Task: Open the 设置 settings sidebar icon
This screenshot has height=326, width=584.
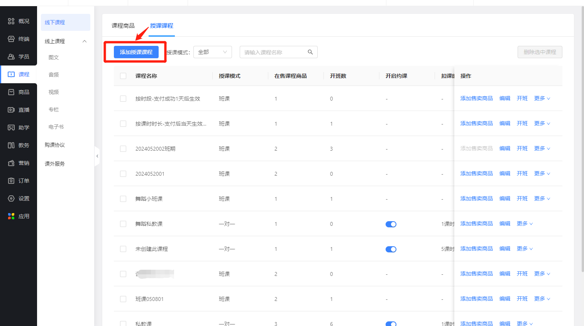Action: coord(11,198)
